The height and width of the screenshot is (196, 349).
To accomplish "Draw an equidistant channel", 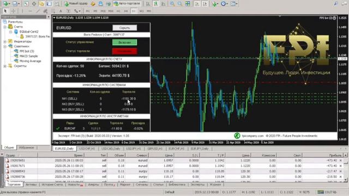I will (45, 11).
